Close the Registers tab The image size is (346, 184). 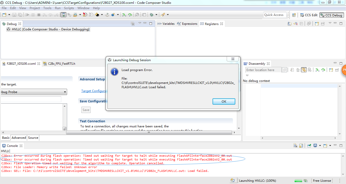point(222,24)
